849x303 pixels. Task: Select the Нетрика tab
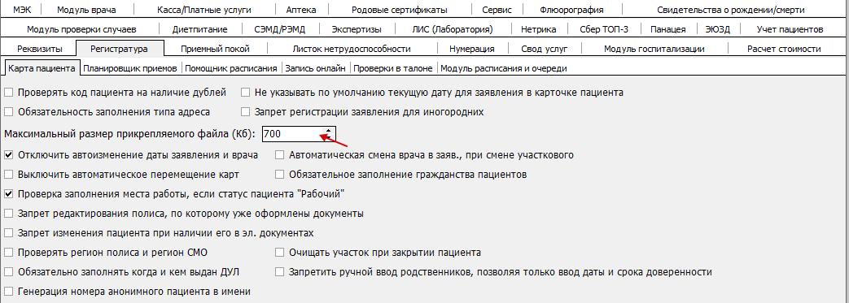pyautogui.click(x=540, y=29)
